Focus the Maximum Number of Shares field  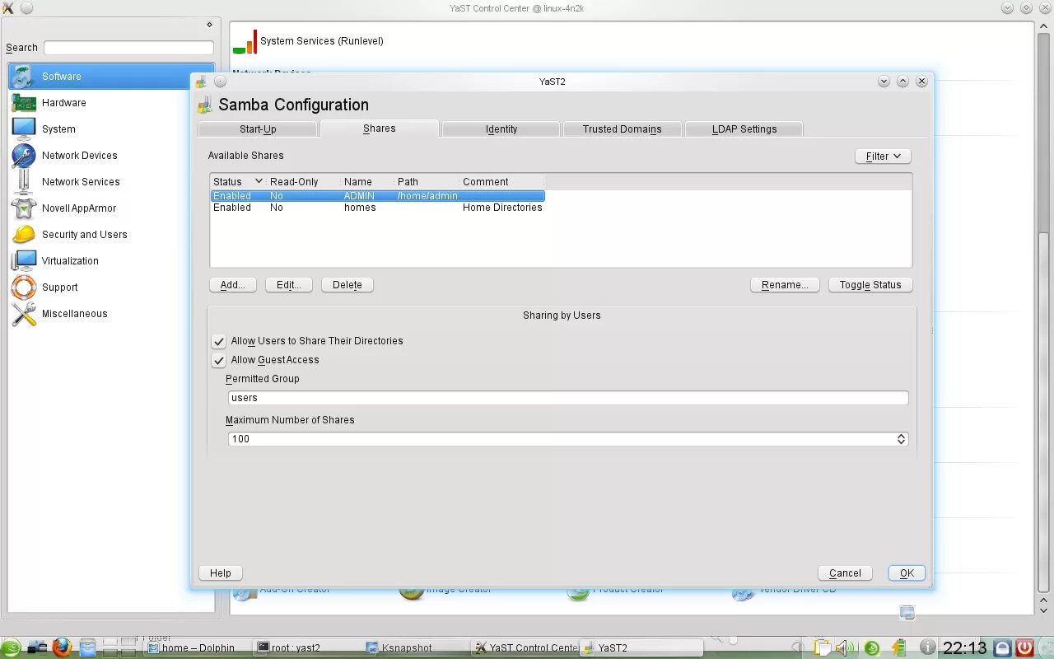(x=562, y=439)
